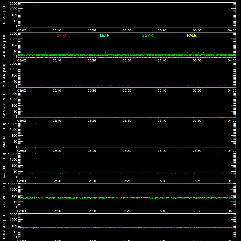This screenshot has height=241, width=241.
Task: Click the green trace in 4995 MHz panel
Action: pyautogui.click(x=127, y=173)
